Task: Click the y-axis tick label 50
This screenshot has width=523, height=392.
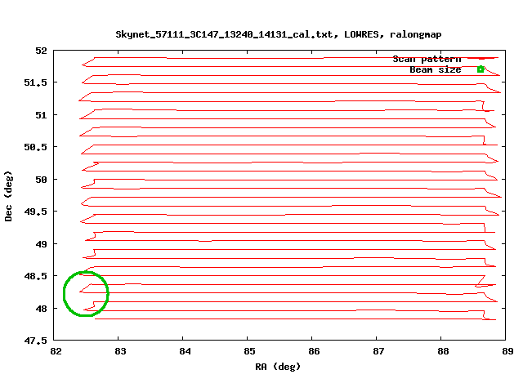Action: [x=42, y=180]
